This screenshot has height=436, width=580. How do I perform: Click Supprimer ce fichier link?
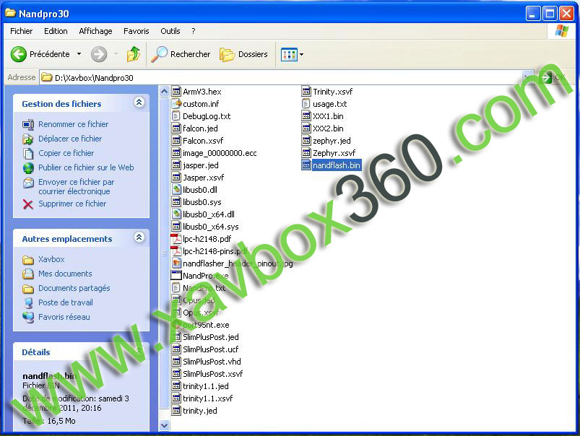tap(72, 204)
